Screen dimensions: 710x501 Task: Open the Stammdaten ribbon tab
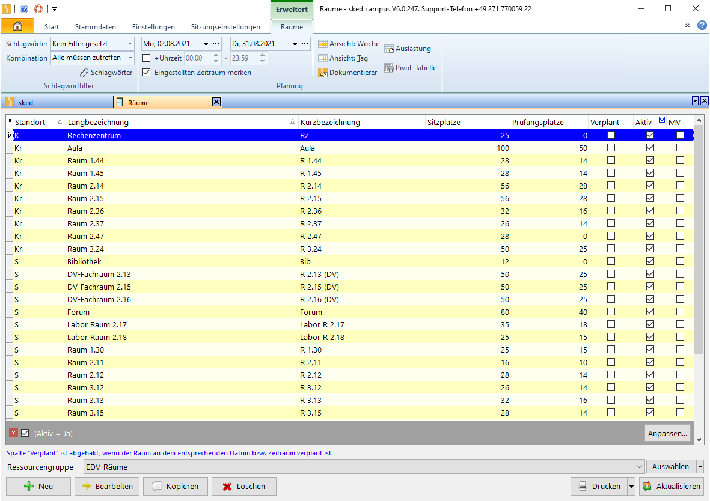95,27
